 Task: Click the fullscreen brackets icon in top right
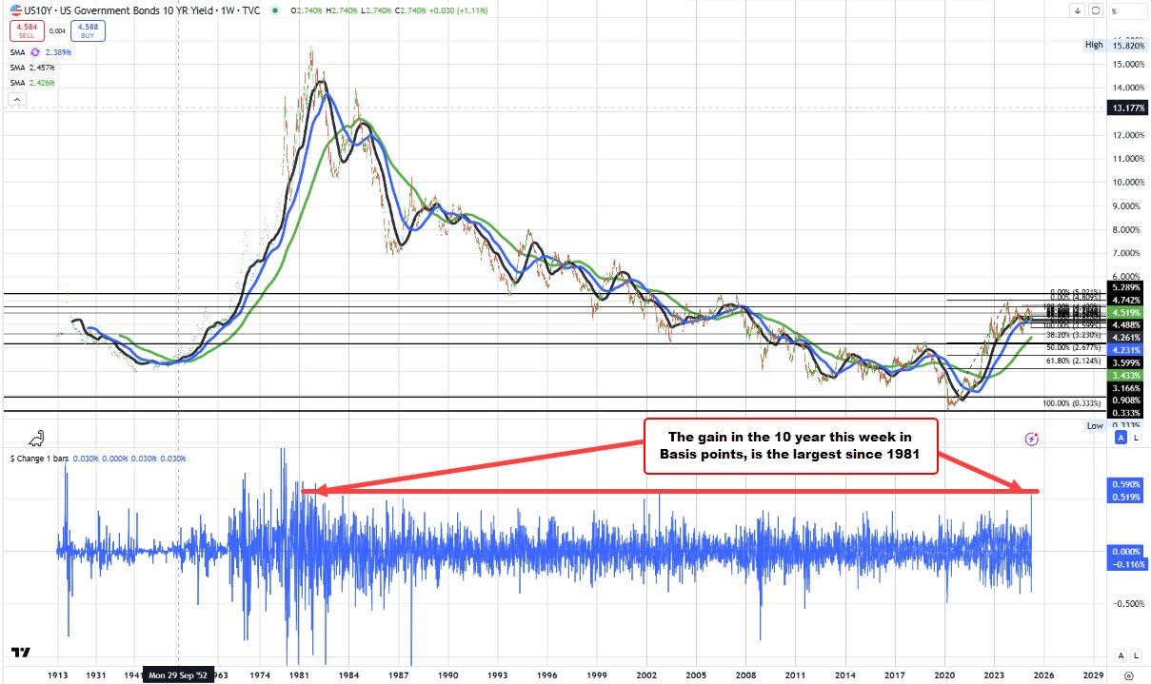click(1096, 11)
